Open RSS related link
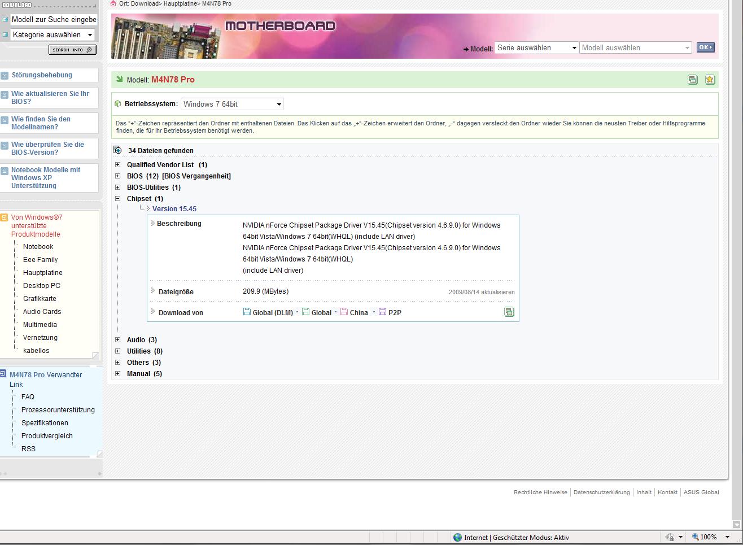This screenshot has height=545, width=743. pos(28,449)
